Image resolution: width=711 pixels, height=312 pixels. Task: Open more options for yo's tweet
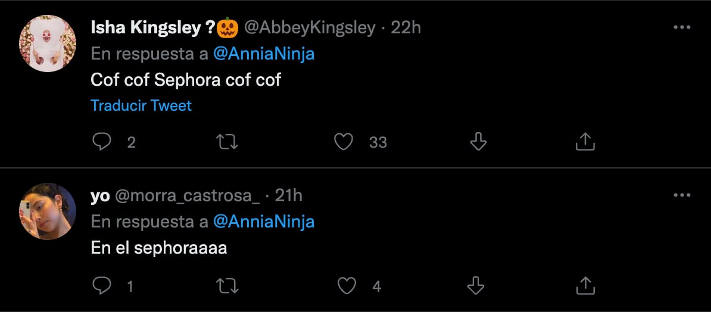point(681,195)
